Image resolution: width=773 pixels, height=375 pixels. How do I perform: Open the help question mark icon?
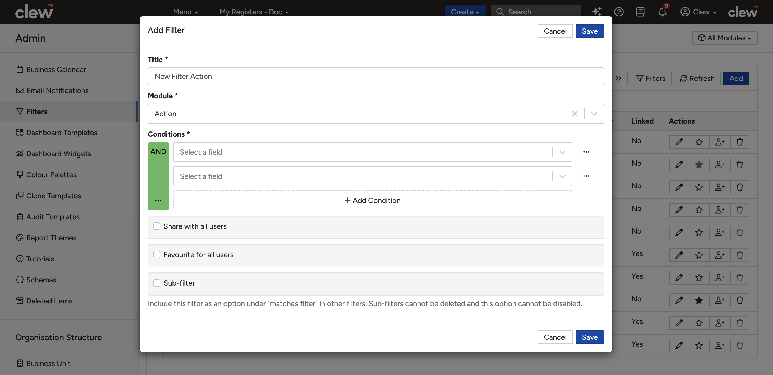619,12
